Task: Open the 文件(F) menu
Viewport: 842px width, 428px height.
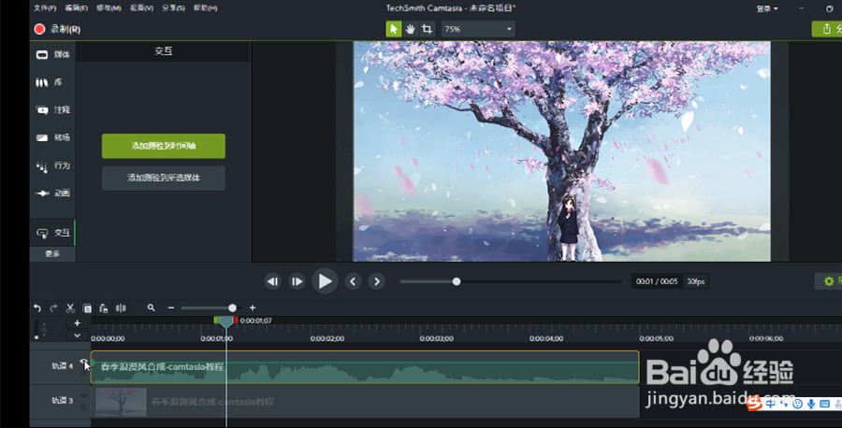Action: 45,8
